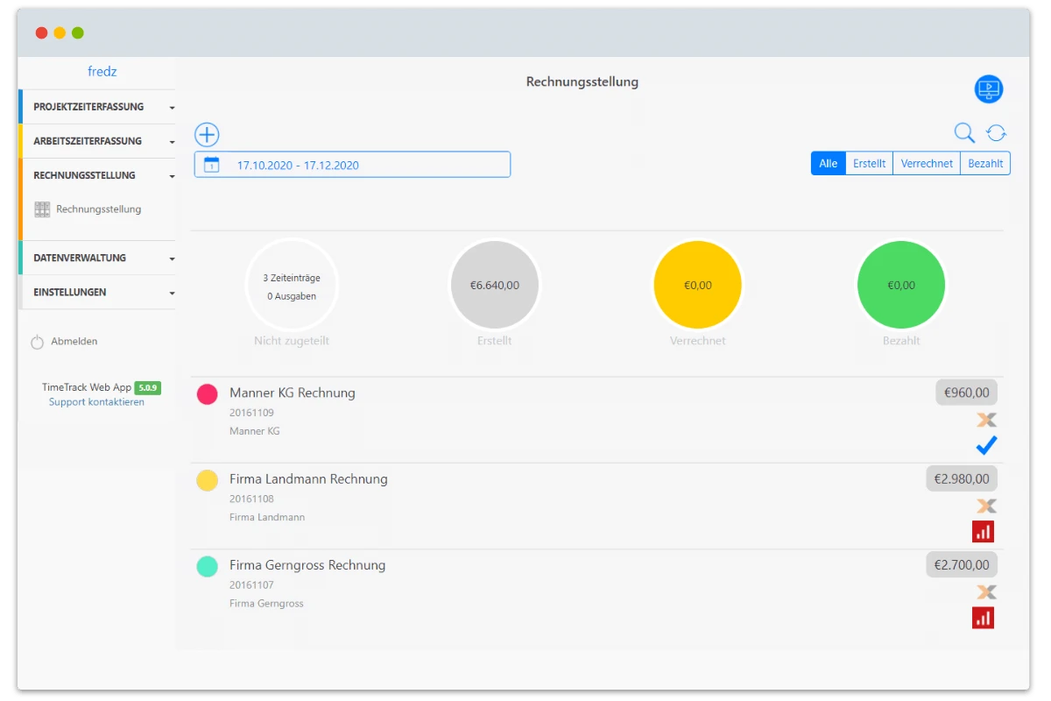
Task: Open the video tutorial icon top right
Action: pyautogui.click(x=988, y=89)
